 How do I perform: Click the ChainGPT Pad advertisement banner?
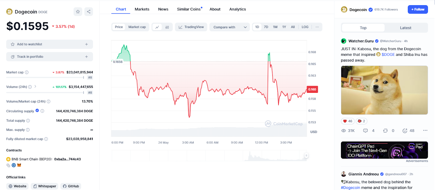[384, 150]
